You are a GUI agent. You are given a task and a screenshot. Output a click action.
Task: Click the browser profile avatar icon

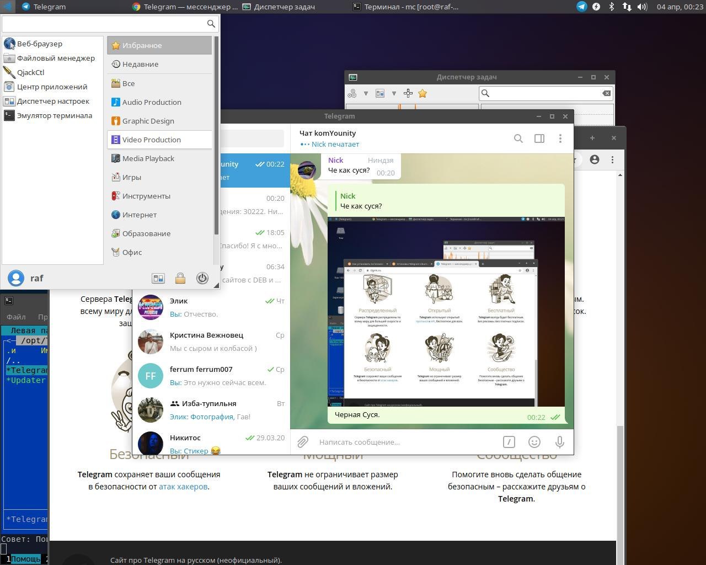pyautogui.click(x=595, y=159)
